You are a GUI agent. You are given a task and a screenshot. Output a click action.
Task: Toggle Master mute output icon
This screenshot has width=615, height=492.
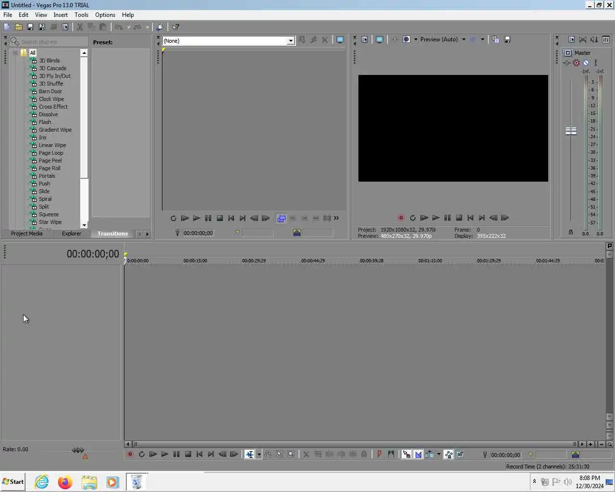[586, 63]
